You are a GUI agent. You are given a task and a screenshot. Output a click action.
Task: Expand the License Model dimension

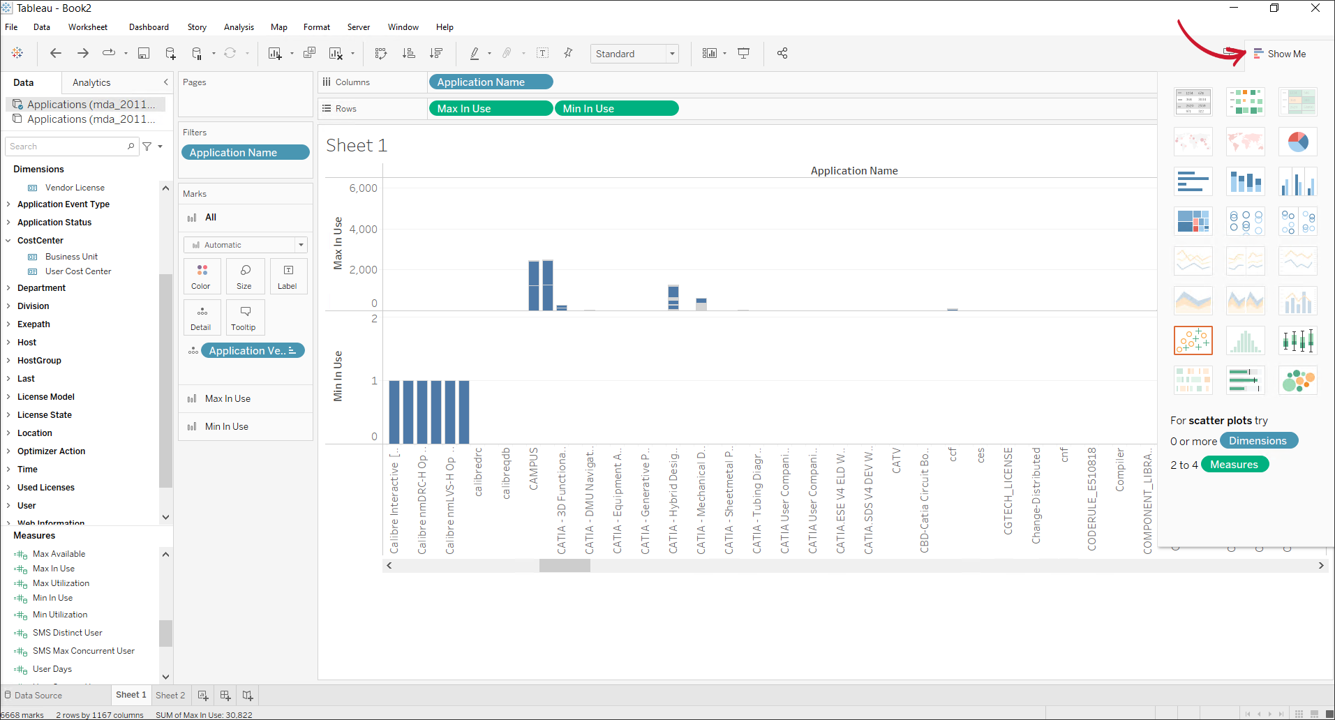[8, 397]
